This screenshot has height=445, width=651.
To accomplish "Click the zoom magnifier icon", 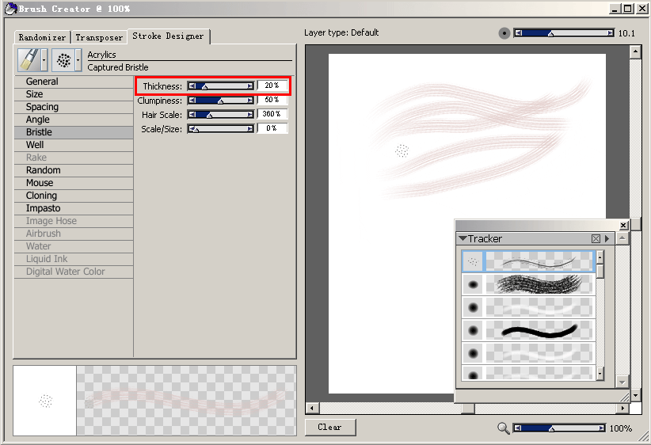I will 503,428.
